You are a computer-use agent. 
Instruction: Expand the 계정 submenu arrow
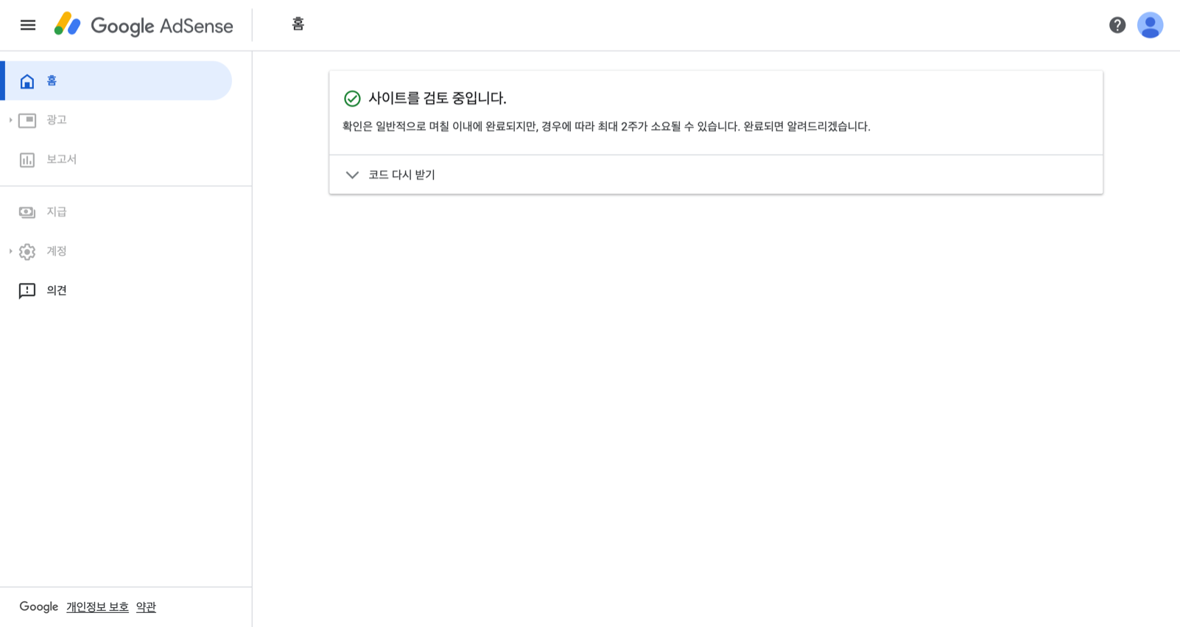pyautogui.click(x=10, y=251)
